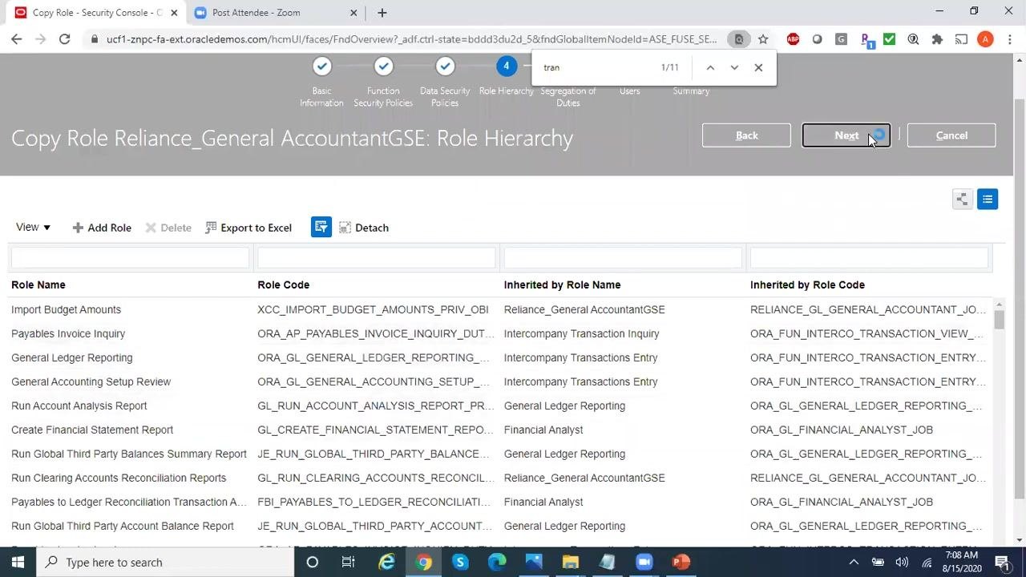Image resolution: width=1026 pixels, height=577 pixels.
Task: Click the taskbar search box
Action: [165, 562]
